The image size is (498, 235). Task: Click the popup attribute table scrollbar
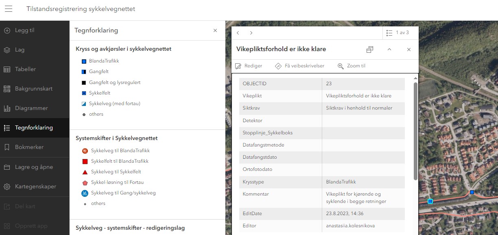click(x=415, y=130)
